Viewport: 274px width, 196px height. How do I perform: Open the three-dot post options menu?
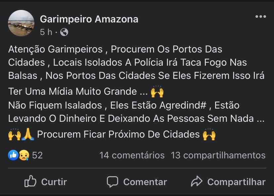tap(260, 17)
